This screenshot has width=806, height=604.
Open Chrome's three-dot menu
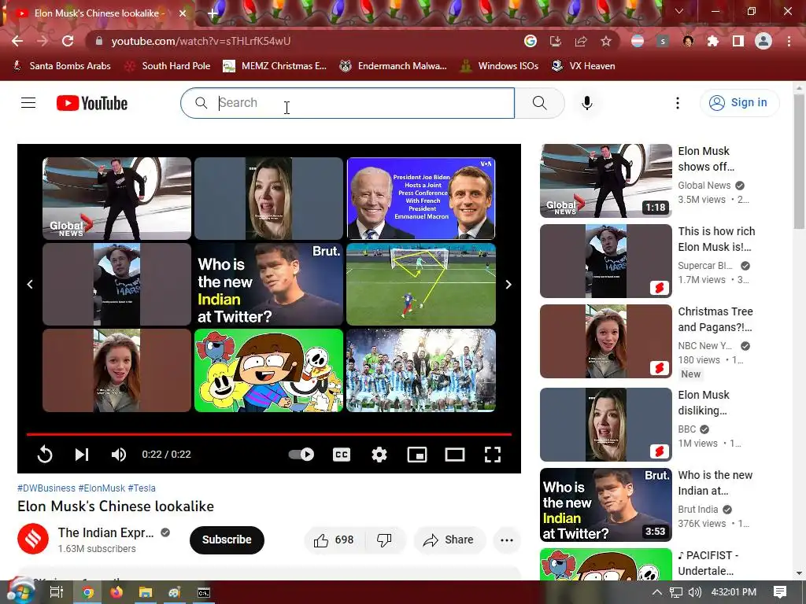click(789, 41)
